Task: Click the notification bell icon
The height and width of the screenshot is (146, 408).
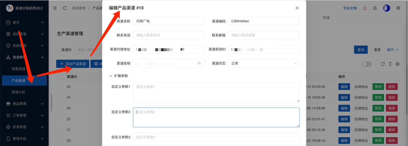Action: [365, 8]
